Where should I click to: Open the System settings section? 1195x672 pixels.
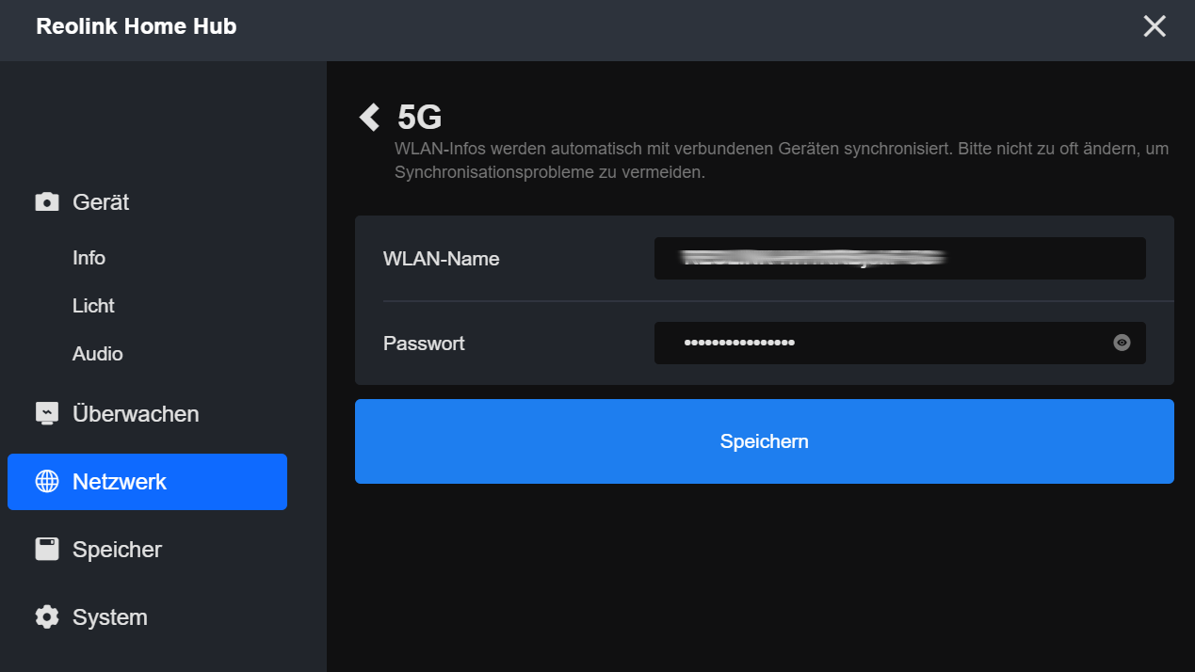click(110, 617)
